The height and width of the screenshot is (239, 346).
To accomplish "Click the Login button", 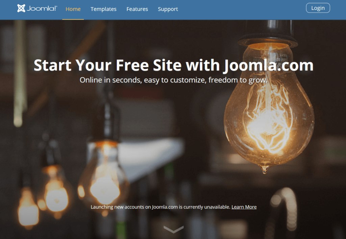I will coord(318,8).
